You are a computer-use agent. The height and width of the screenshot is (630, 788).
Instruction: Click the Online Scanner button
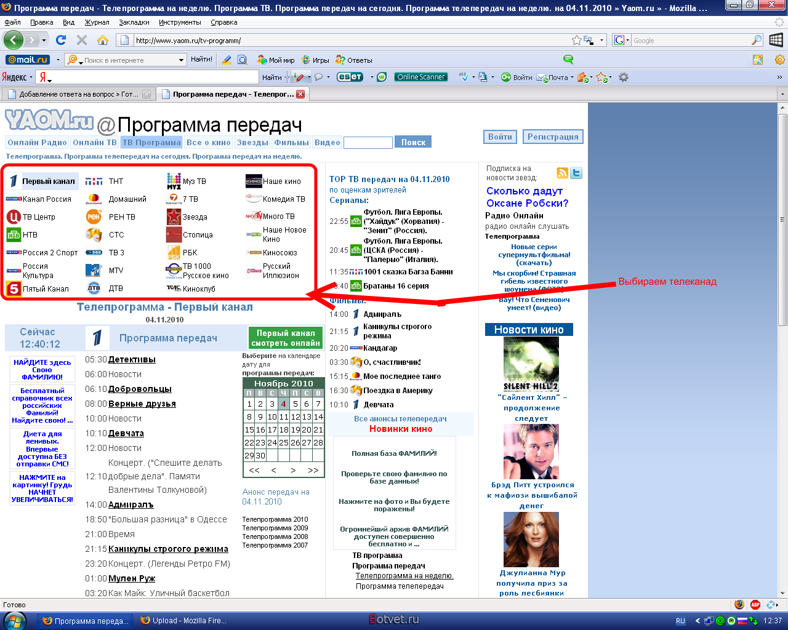click(420, 77)
